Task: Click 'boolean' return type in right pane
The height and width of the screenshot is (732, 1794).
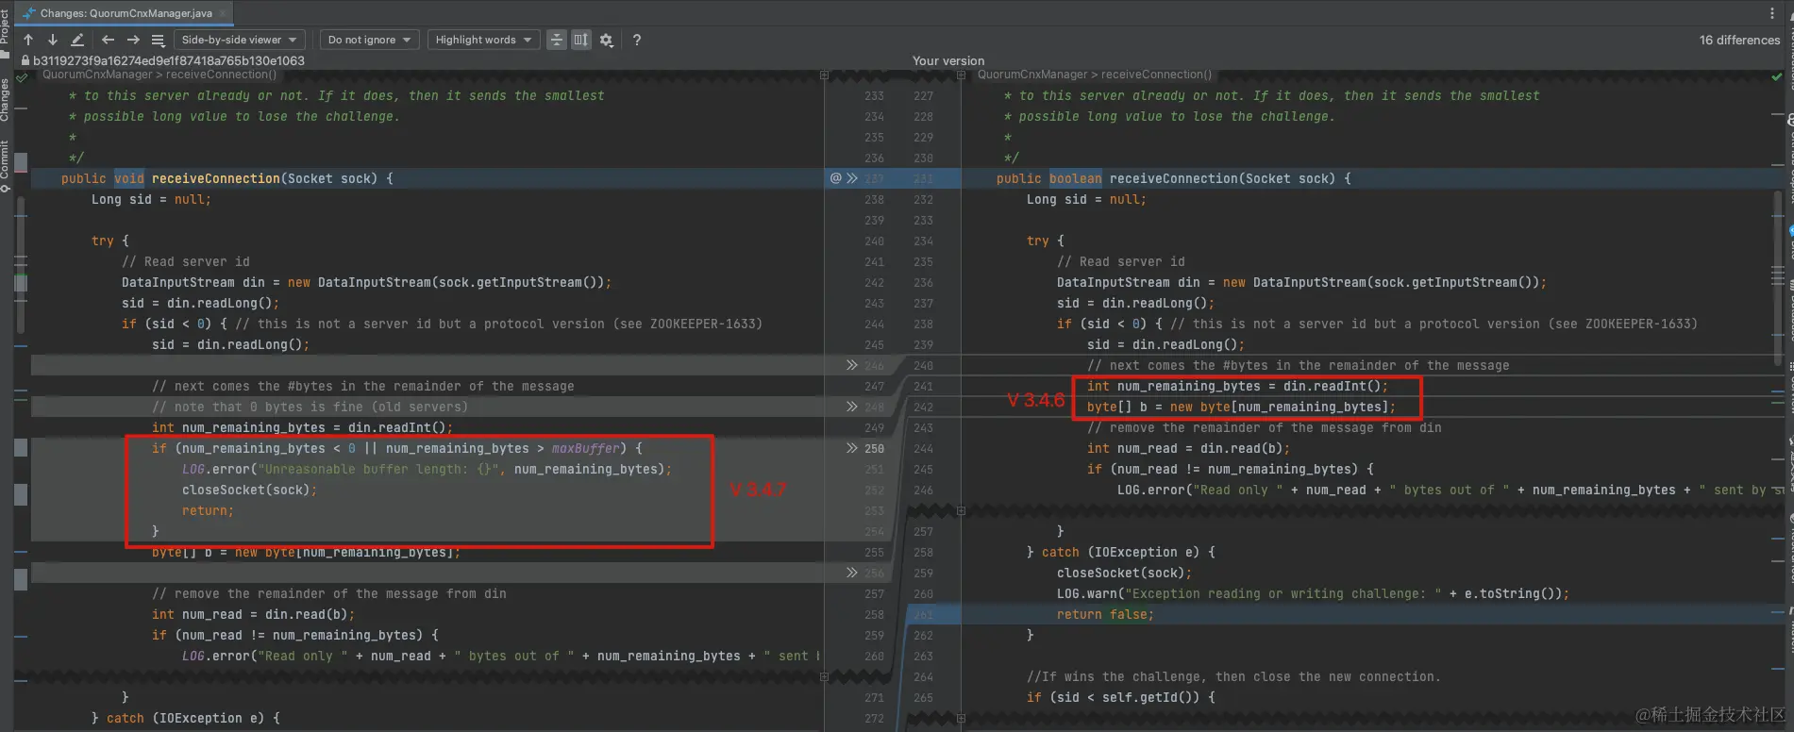Action: (1076, 178)
